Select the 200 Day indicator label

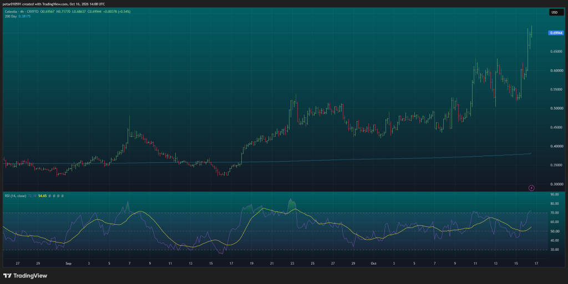click(11, 16)
